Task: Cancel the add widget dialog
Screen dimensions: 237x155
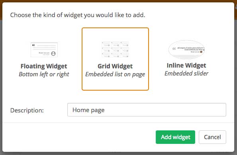Action: [x=212, y=137]
